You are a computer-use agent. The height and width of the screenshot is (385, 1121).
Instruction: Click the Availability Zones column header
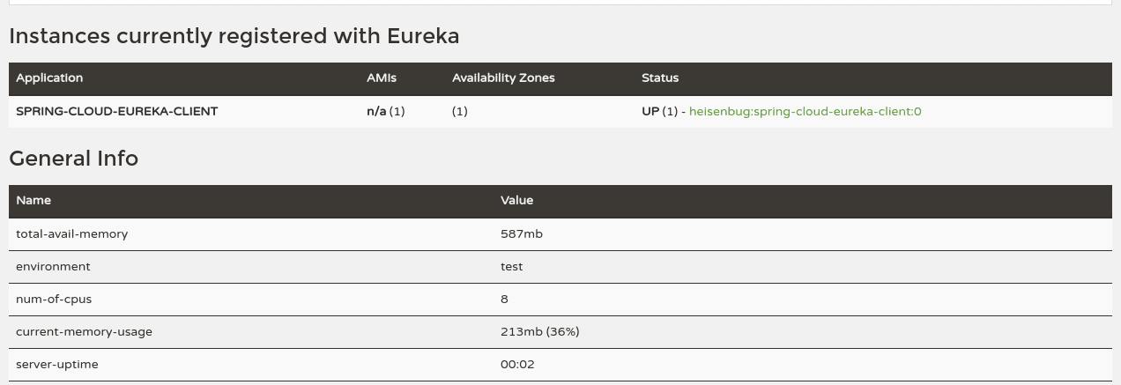click(503, 78)
